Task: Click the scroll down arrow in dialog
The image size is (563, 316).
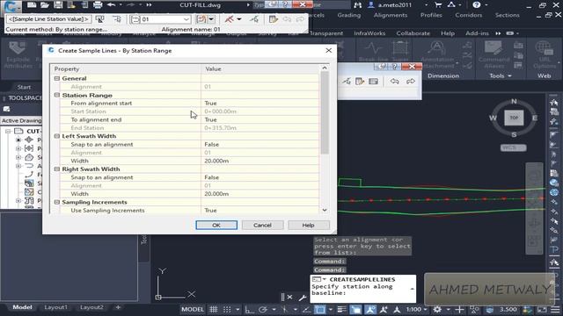Action: tap(325, 211)
